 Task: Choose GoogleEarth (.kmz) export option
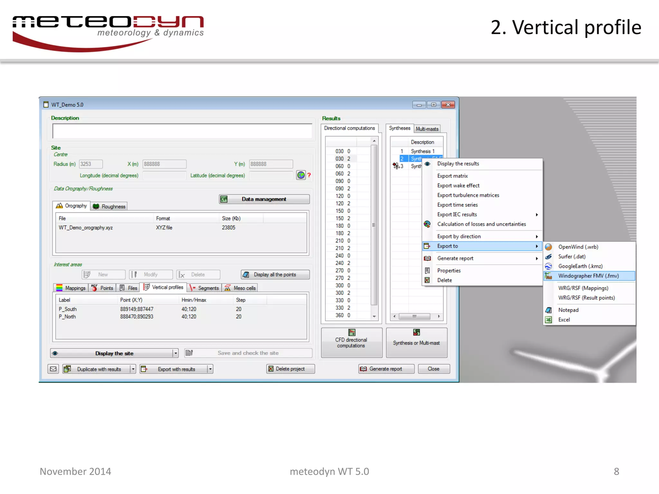(x=580, y=266)
